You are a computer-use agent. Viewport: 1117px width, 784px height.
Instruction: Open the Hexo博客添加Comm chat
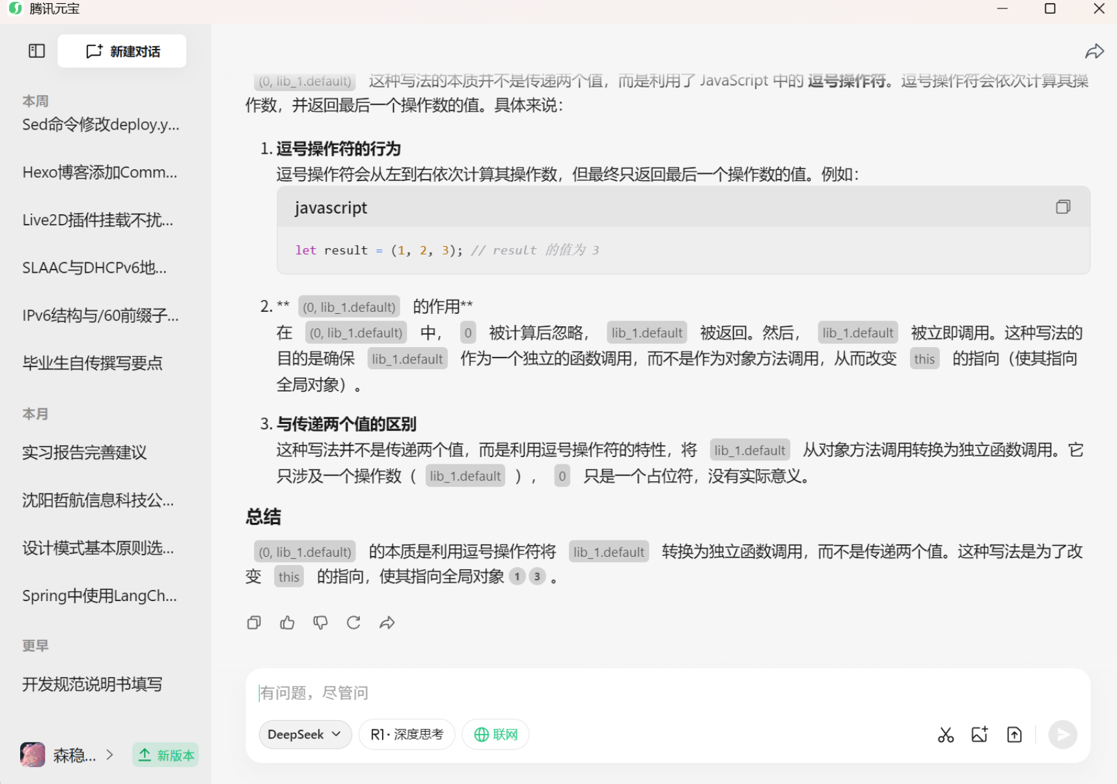(x=100, y=173)
